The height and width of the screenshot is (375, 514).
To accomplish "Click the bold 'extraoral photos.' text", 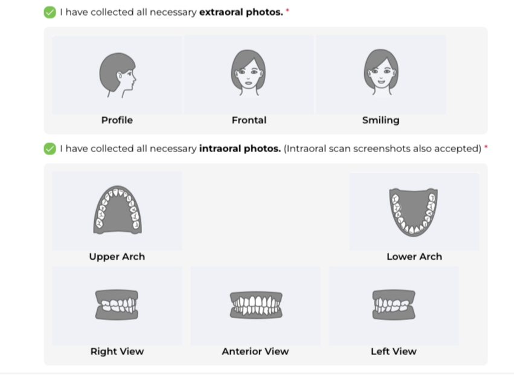I will tap(241, 12).
